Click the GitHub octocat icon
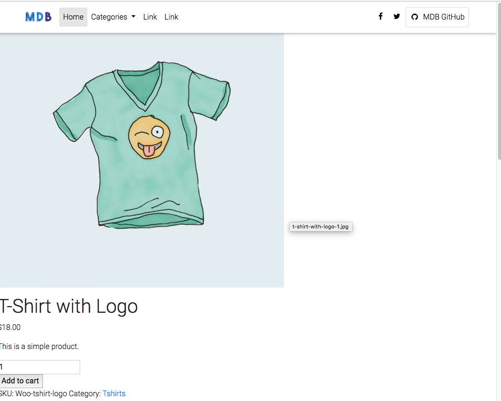 [415, 17]
